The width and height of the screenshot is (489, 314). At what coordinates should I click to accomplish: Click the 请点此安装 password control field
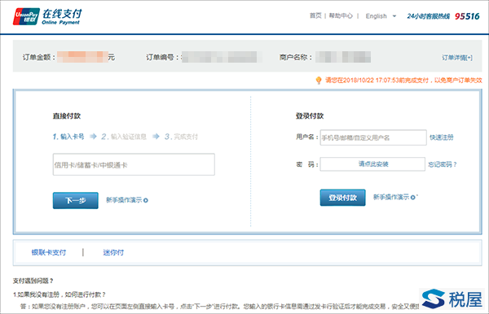coord(372,164)
